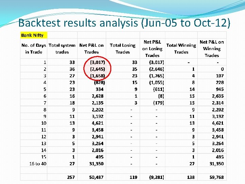This screenshot has width=245, height=184.
Task: Click the "Net P&L on Winning Trades" header
Action: point(212,48)
